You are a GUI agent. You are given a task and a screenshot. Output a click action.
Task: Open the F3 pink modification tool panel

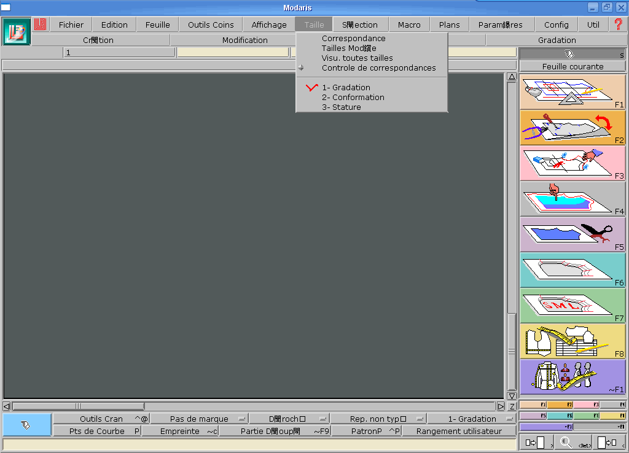coord(572,163)
